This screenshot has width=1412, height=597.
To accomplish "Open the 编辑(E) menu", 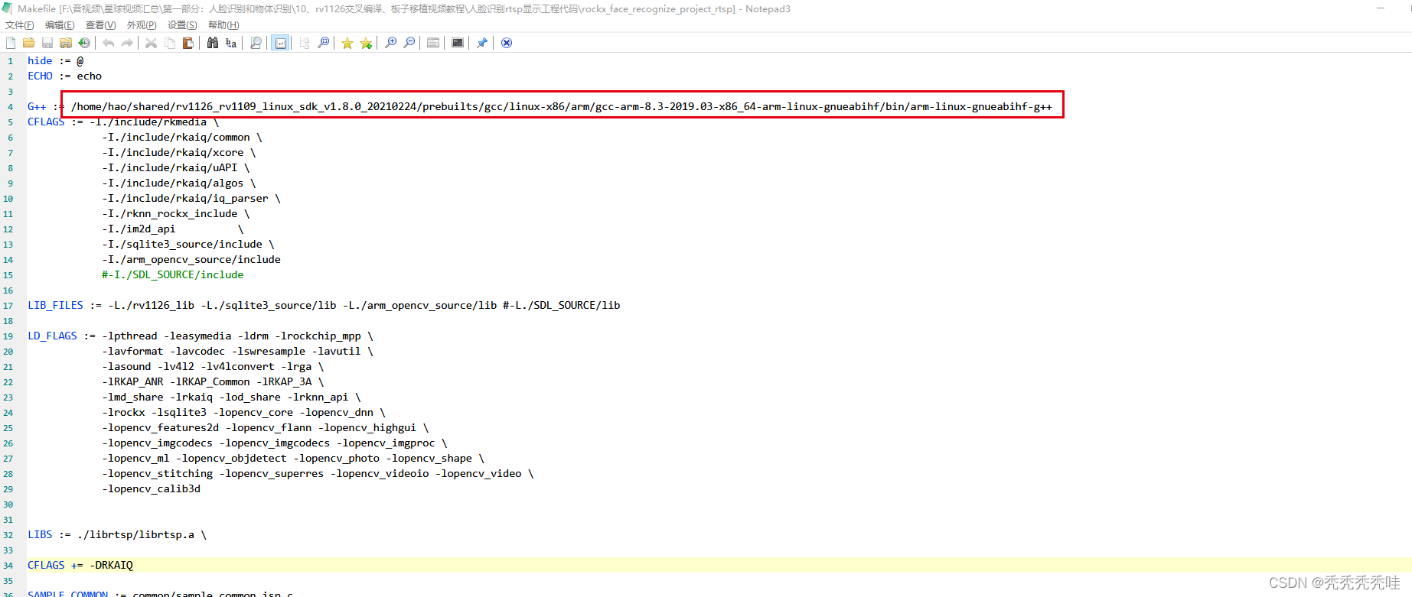I will [60, 25].
